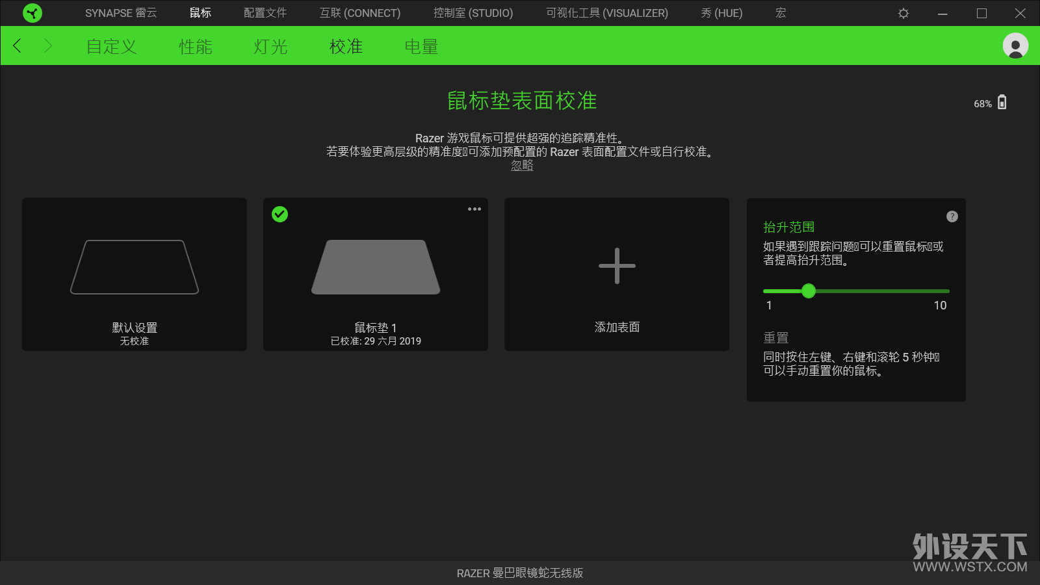
Task: Open the help question mark for 抬升范围
Action: (x=952, y=216)
